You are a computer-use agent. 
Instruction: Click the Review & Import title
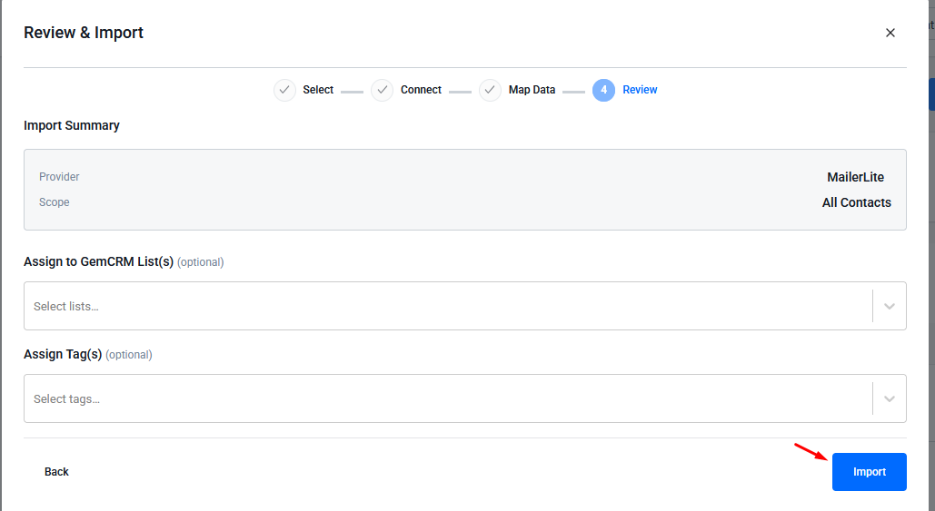point(84,33)
